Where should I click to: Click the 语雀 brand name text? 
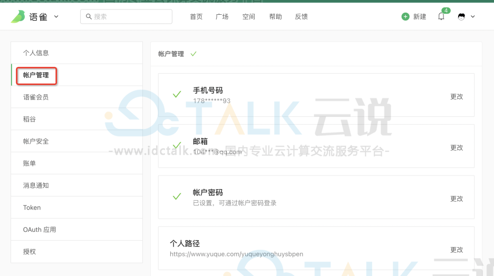[x=38, y=17]
